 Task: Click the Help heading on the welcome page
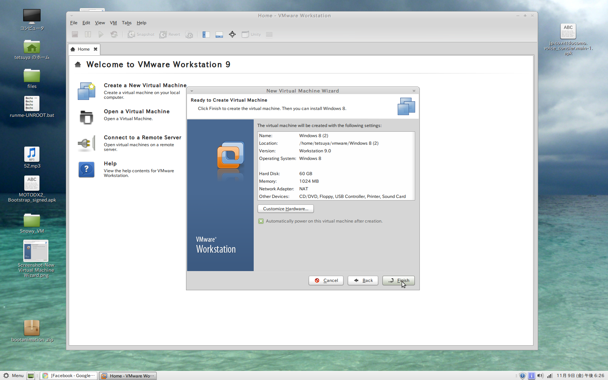pos(110,164)
